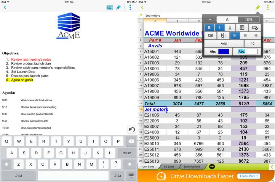Pick the blue text color swatch
Viewport: 275px width, 182px height.
[224, 52]
